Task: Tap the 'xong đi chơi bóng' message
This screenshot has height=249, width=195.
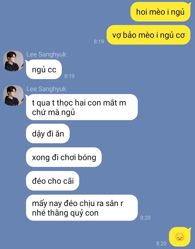Action: pos(64,157)
